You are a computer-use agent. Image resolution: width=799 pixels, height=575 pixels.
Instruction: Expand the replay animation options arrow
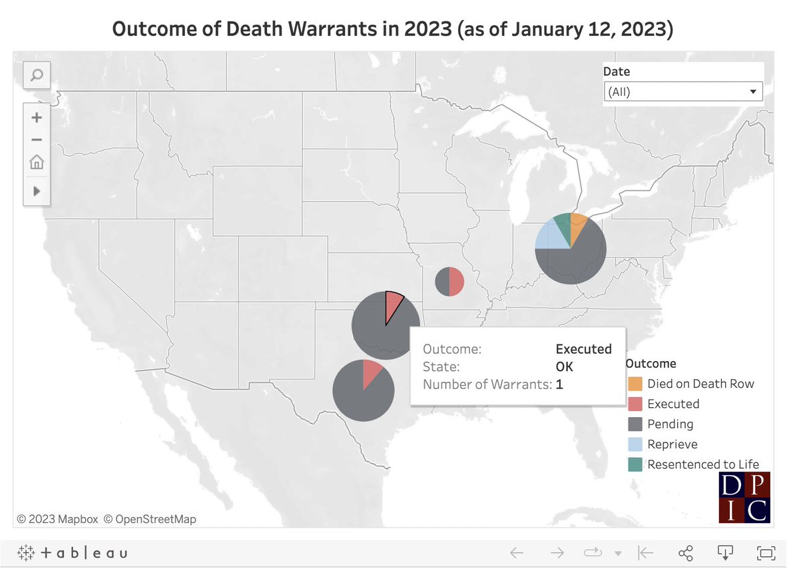click(619, 553)
